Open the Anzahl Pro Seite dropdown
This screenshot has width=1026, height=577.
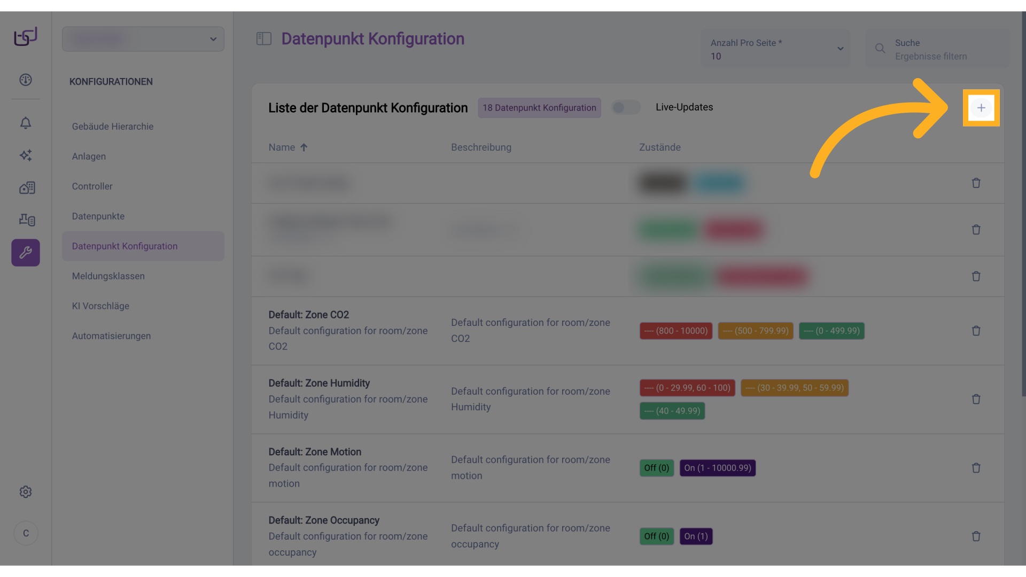[x=775, y=49]
